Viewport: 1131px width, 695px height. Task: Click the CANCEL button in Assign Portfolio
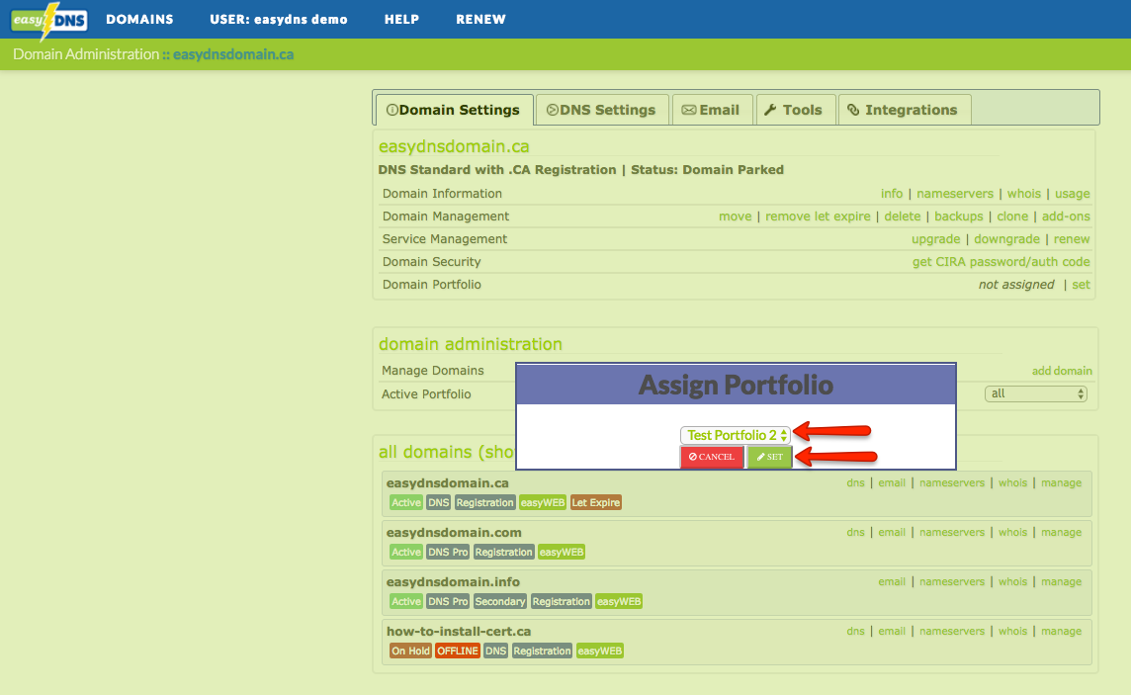(x=712, y=457)
